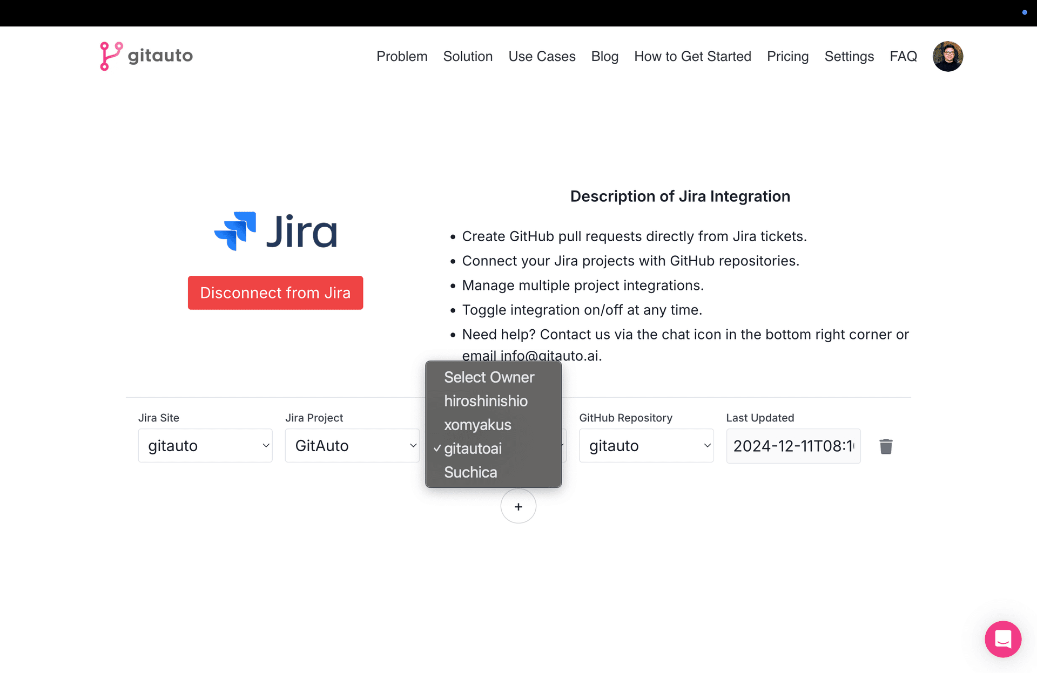The height and width of the screenshot is (673, 1037).
Task: Click the Use Cases navigation link
Action: (x=542, y=56)
